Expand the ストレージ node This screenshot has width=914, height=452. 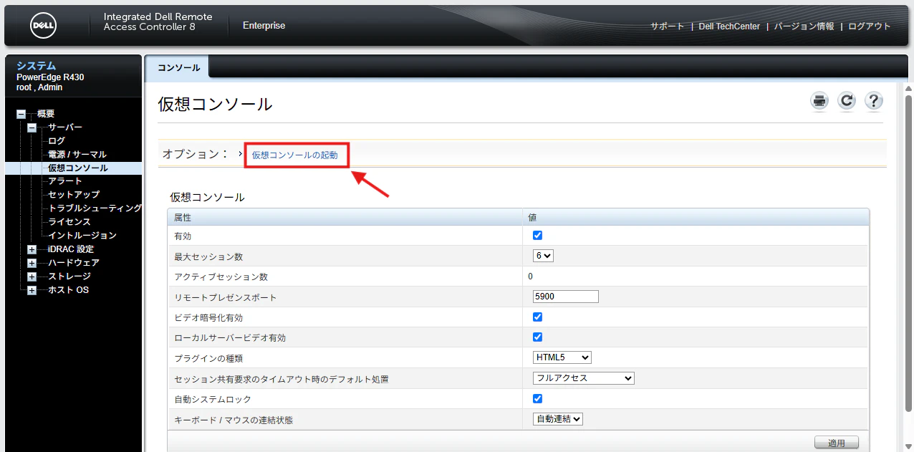32,277
